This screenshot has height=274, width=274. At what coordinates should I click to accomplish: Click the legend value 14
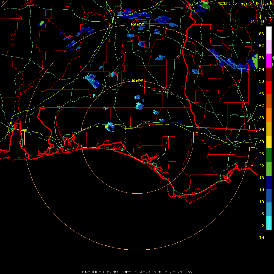262,190
